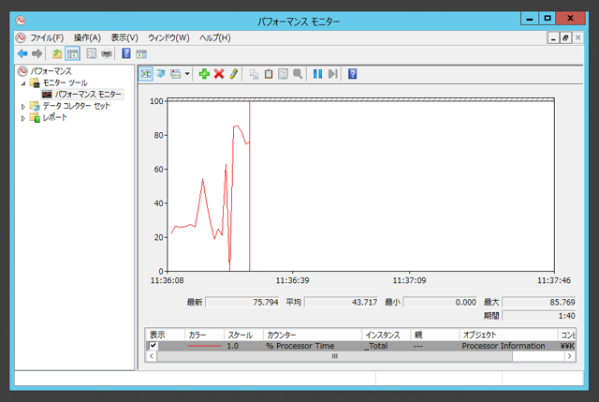Select the パフォーマンス root tree node

tap(51, 71)
